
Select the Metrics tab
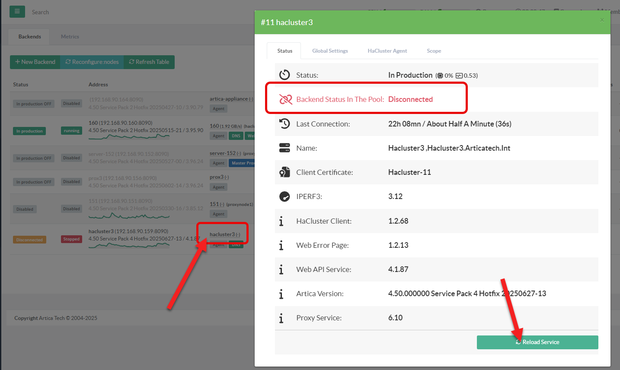point(70,37)
